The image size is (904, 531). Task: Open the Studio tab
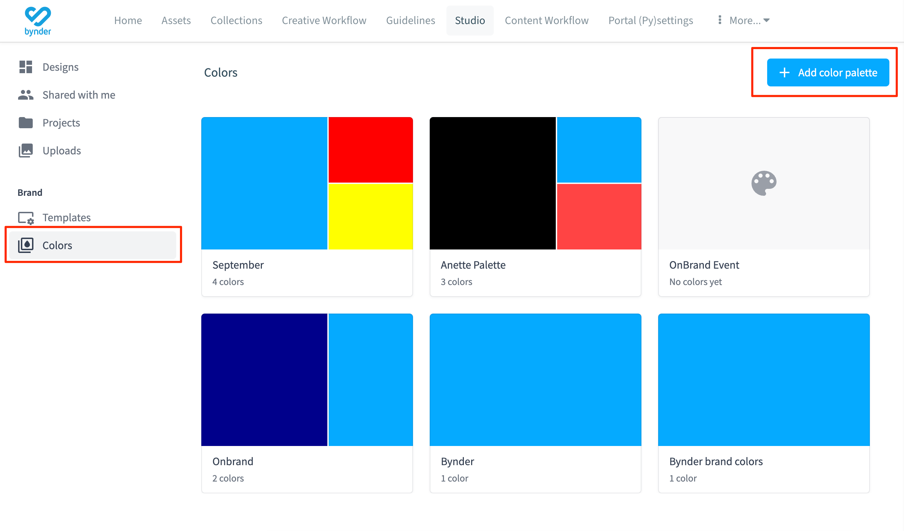469,21
